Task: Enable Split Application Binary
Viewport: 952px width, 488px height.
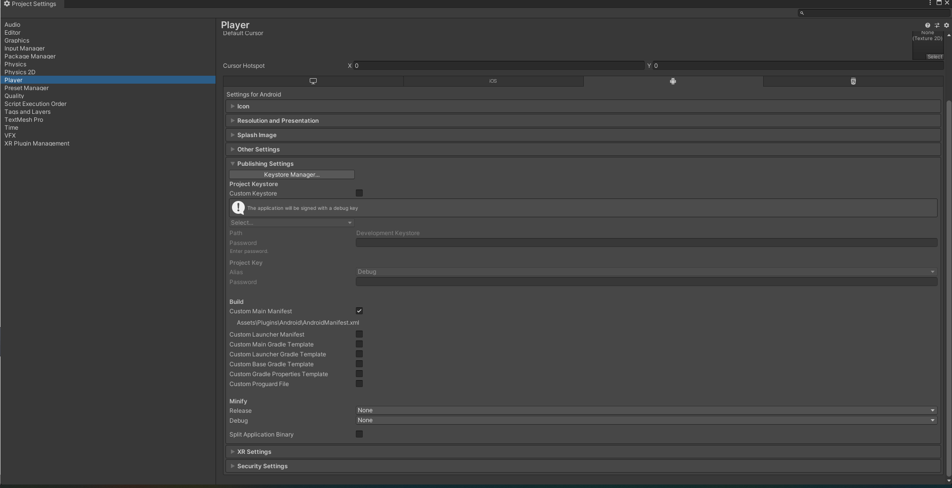Action: (x=359, y=434)
